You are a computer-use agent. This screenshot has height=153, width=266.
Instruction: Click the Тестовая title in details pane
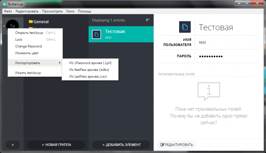(216, 27)
